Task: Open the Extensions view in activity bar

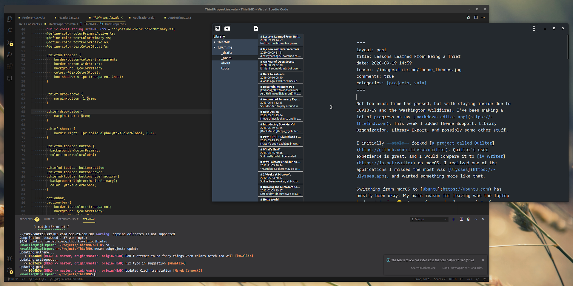Action: [x=10, y=66]
